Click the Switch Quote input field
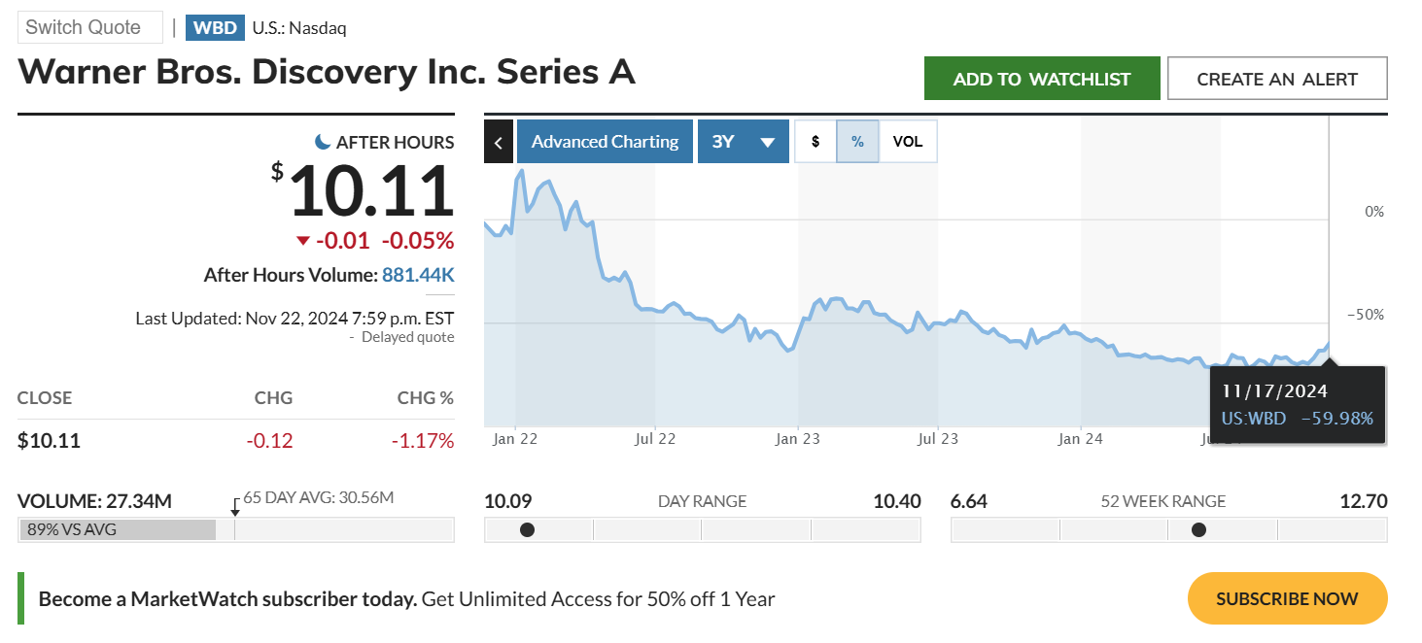Viewport: 1422px width, 643px height. [x=90, y=27]
